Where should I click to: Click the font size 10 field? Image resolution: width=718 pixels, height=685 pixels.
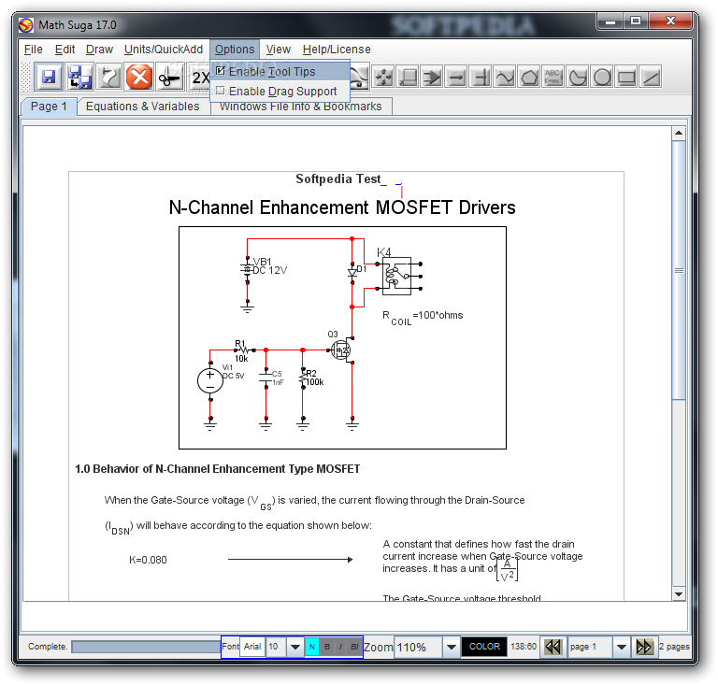(x=277, y=647)
